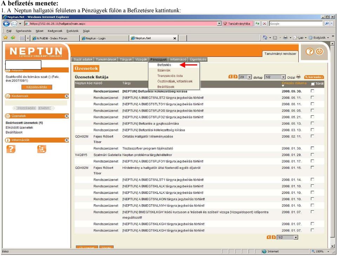Open the 1/2 page selector above the list
This screenshot has height=256, width=337.
click(284, 77)
